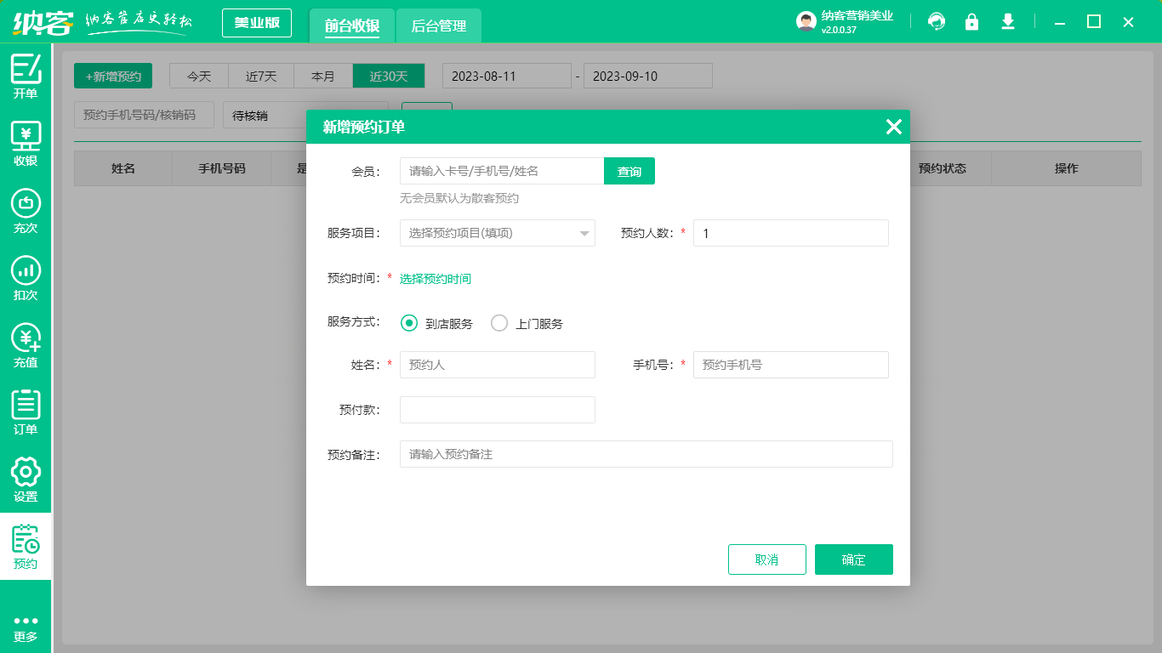This screenshot has height=653, width=1162.
Task: Switch to the 后台管理 tab
Action: 440,26
